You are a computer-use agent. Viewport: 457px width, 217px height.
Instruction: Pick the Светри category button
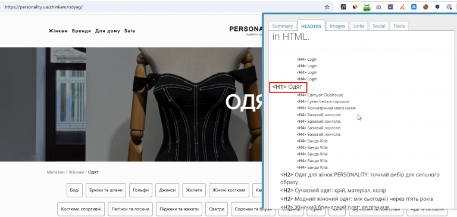pos(217,209)
